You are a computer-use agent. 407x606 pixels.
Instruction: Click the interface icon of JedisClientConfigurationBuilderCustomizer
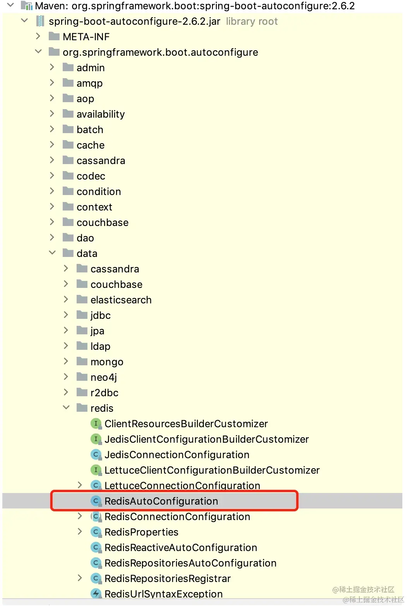point(95,439)
